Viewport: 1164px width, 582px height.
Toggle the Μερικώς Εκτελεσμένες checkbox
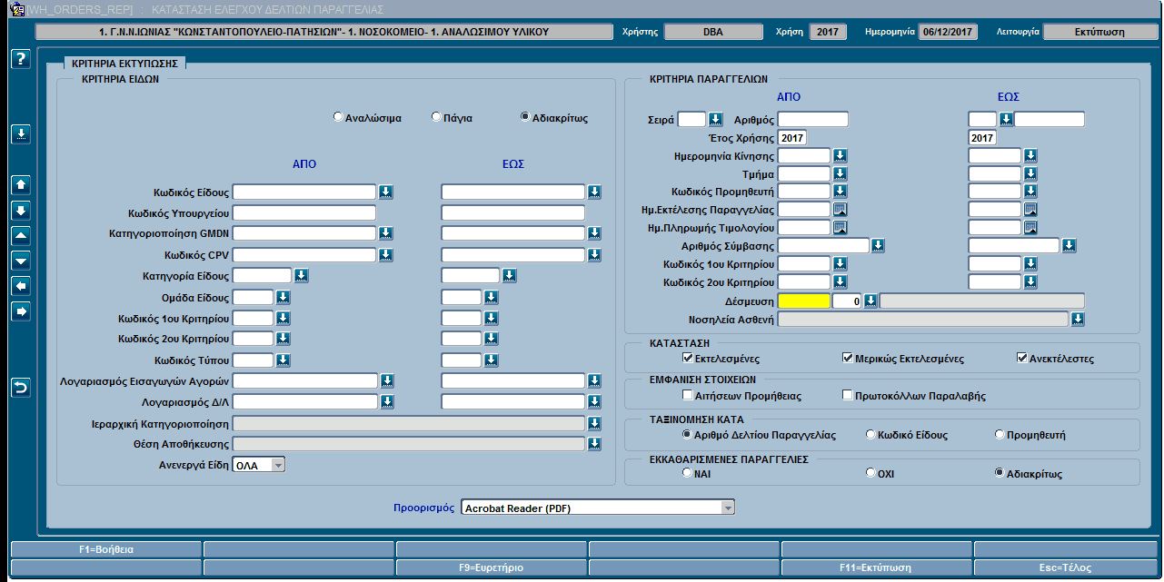pos(848,359)
